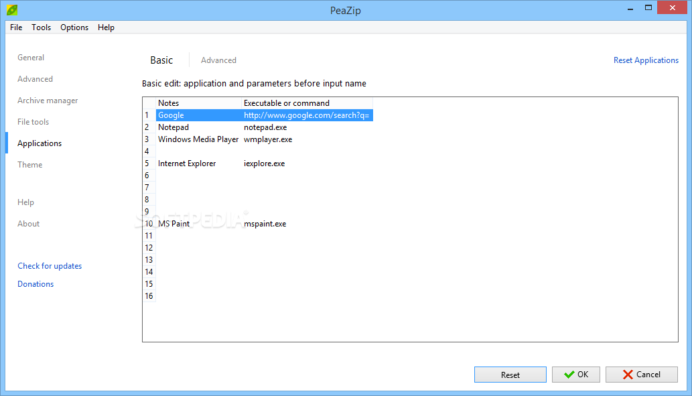The image size is (692, 396).
Task: Close the PeaZip window
Action: (673, 7)
